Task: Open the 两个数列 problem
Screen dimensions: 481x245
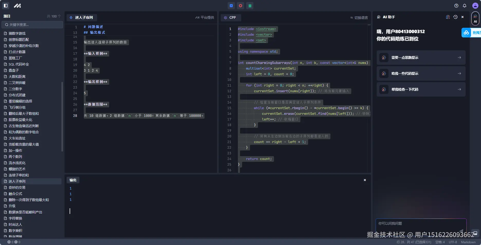Action: [32, 157]
